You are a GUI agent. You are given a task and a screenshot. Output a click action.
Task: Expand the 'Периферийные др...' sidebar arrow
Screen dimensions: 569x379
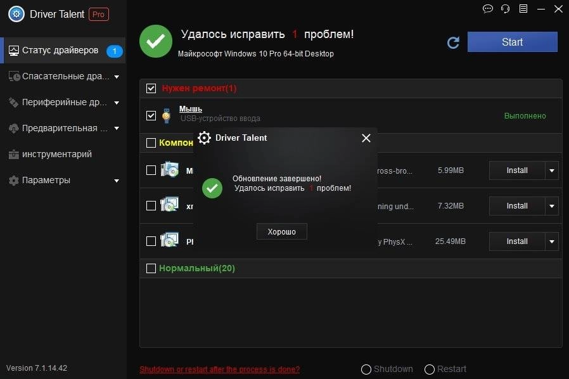pos(117,103)
